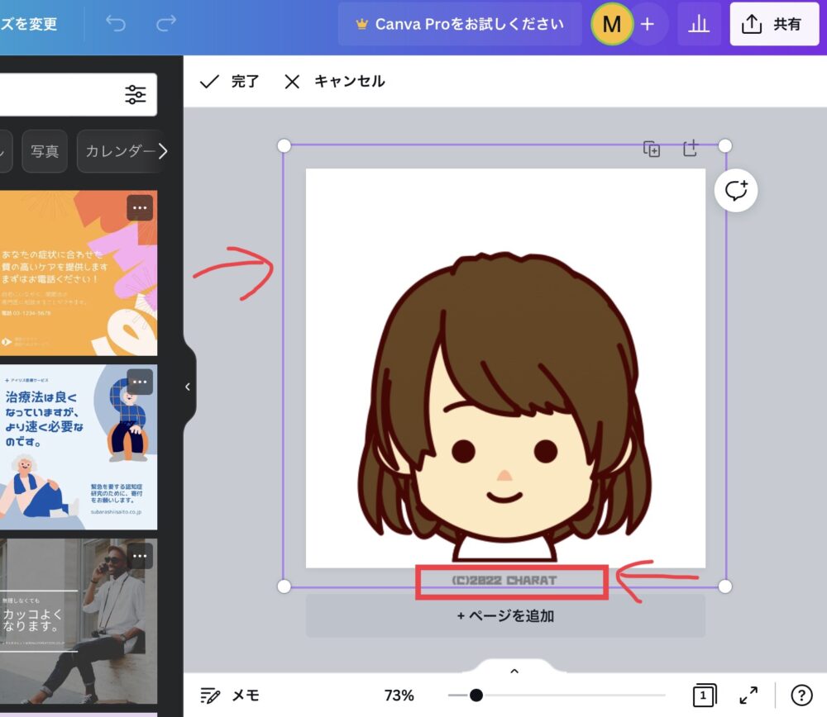Select the orange care template thumbnail
This screenshot has height=717, width=827.
click(x=78, y=273)
